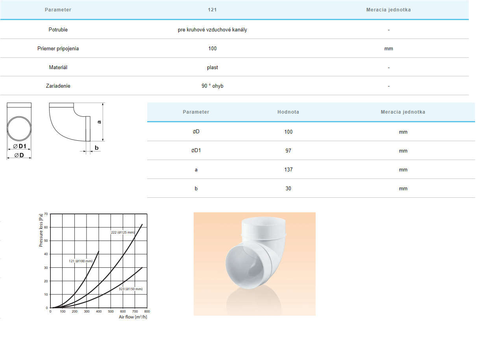The image size is (477, 357).
Task: Click the value 97 in øD1 row
Action: pyautogui.click(x=288, y=151)
